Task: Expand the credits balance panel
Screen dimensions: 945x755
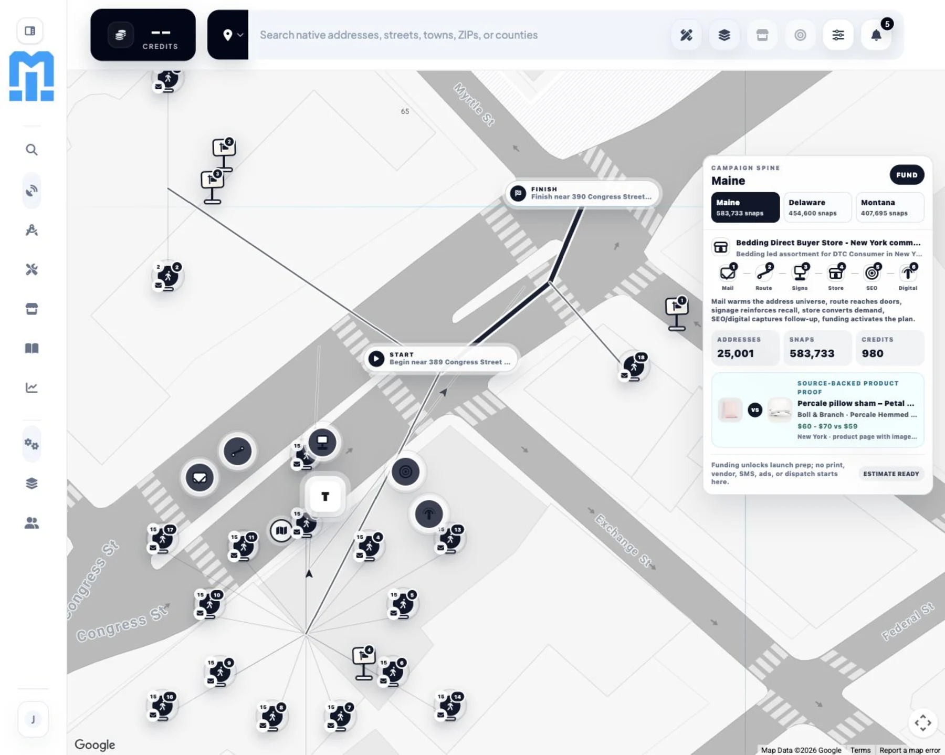Action: coord(143,35)
